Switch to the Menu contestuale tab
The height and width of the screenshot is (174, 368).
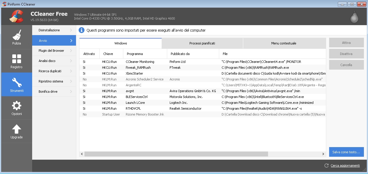click(284, 43)
